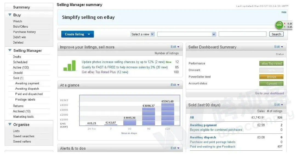This screenshot has width=296, height=157.
Task: Open Summary at top of sidebar
Action: pos(21,7)
